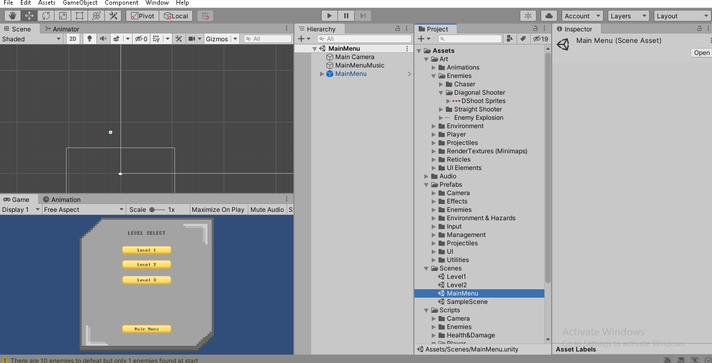Select the Rotate tool

46,16
